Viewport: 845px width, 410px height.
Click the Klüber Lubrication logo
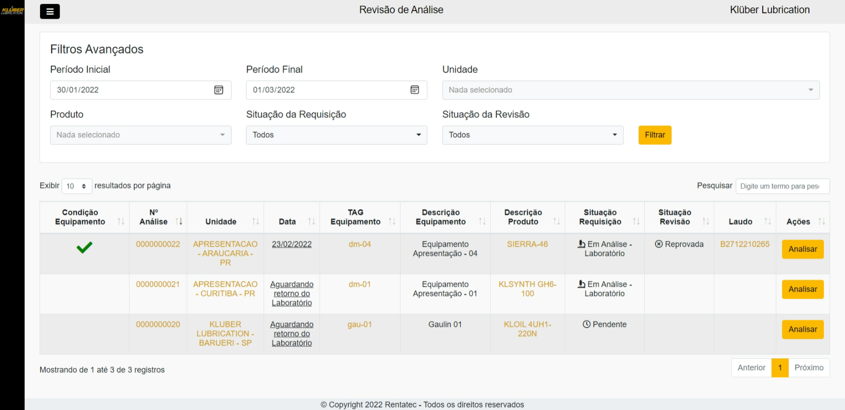[12, 11]
